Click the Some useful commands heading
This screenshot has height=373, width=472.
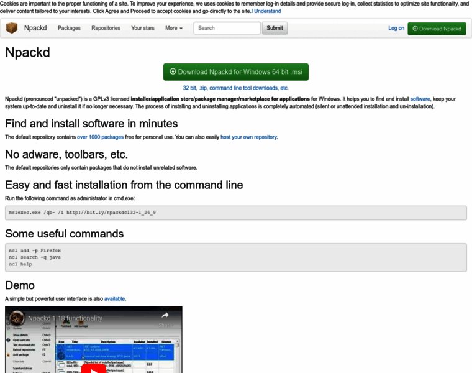click(x=65, y=234)
